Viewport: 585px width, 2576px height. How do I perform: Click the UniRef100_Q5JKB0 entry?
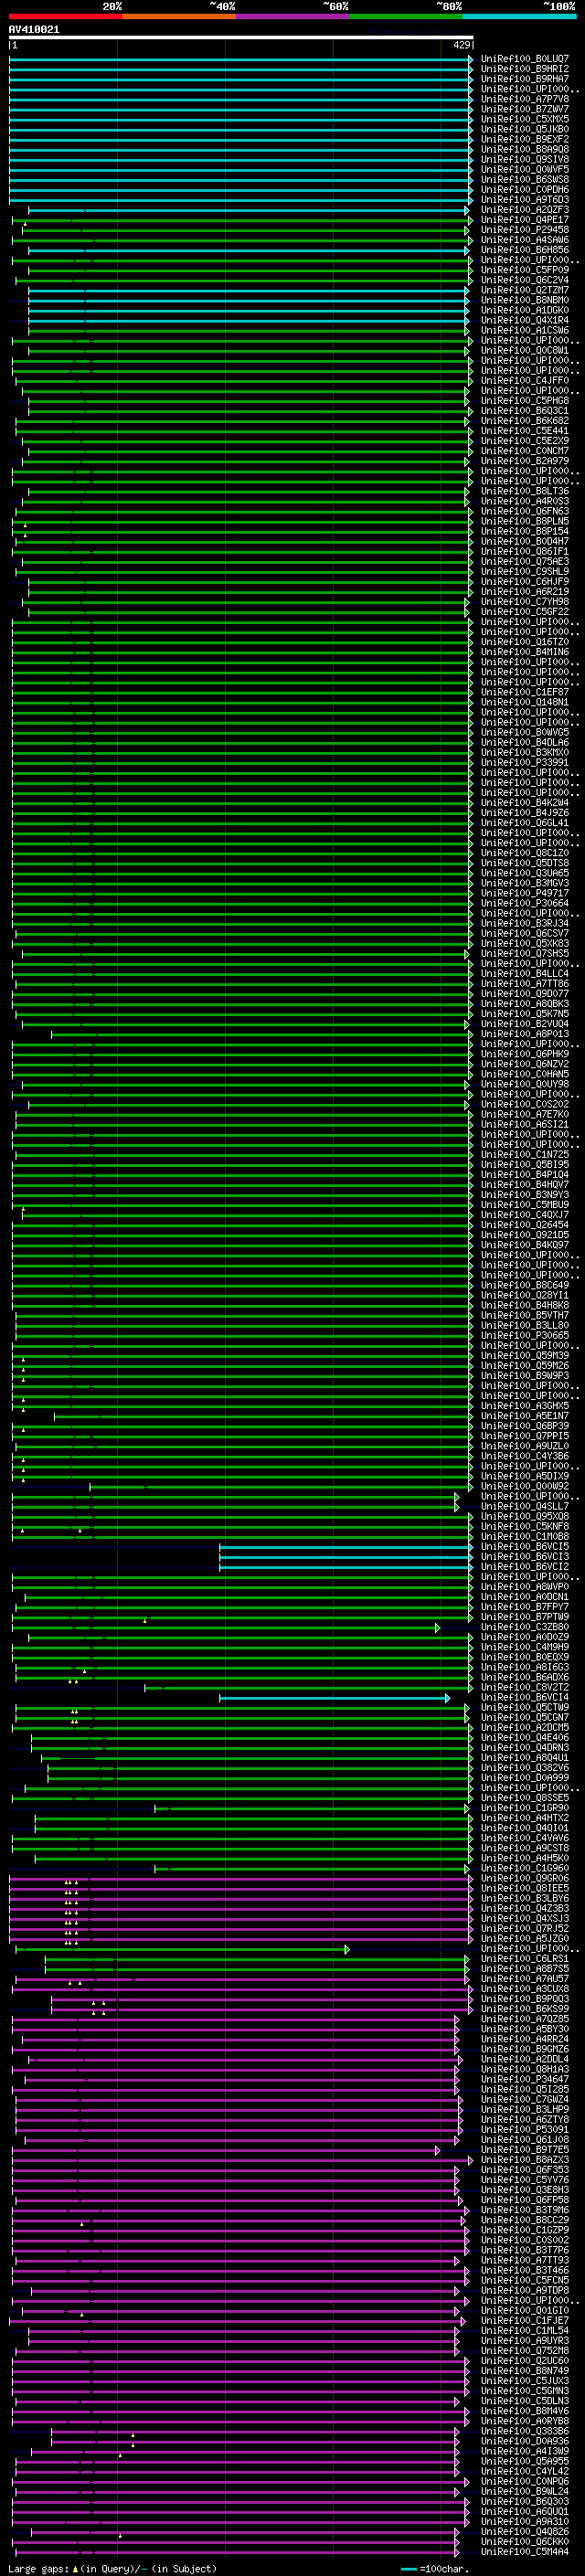(x=525, y=130)
